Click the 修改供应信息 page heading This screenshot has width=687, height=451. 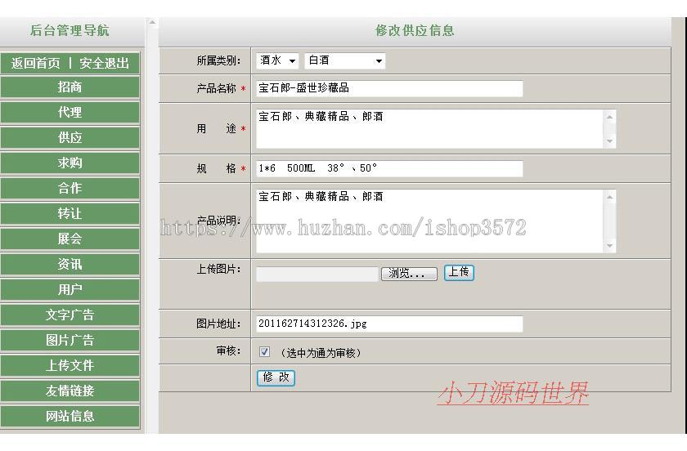(415, 31)
